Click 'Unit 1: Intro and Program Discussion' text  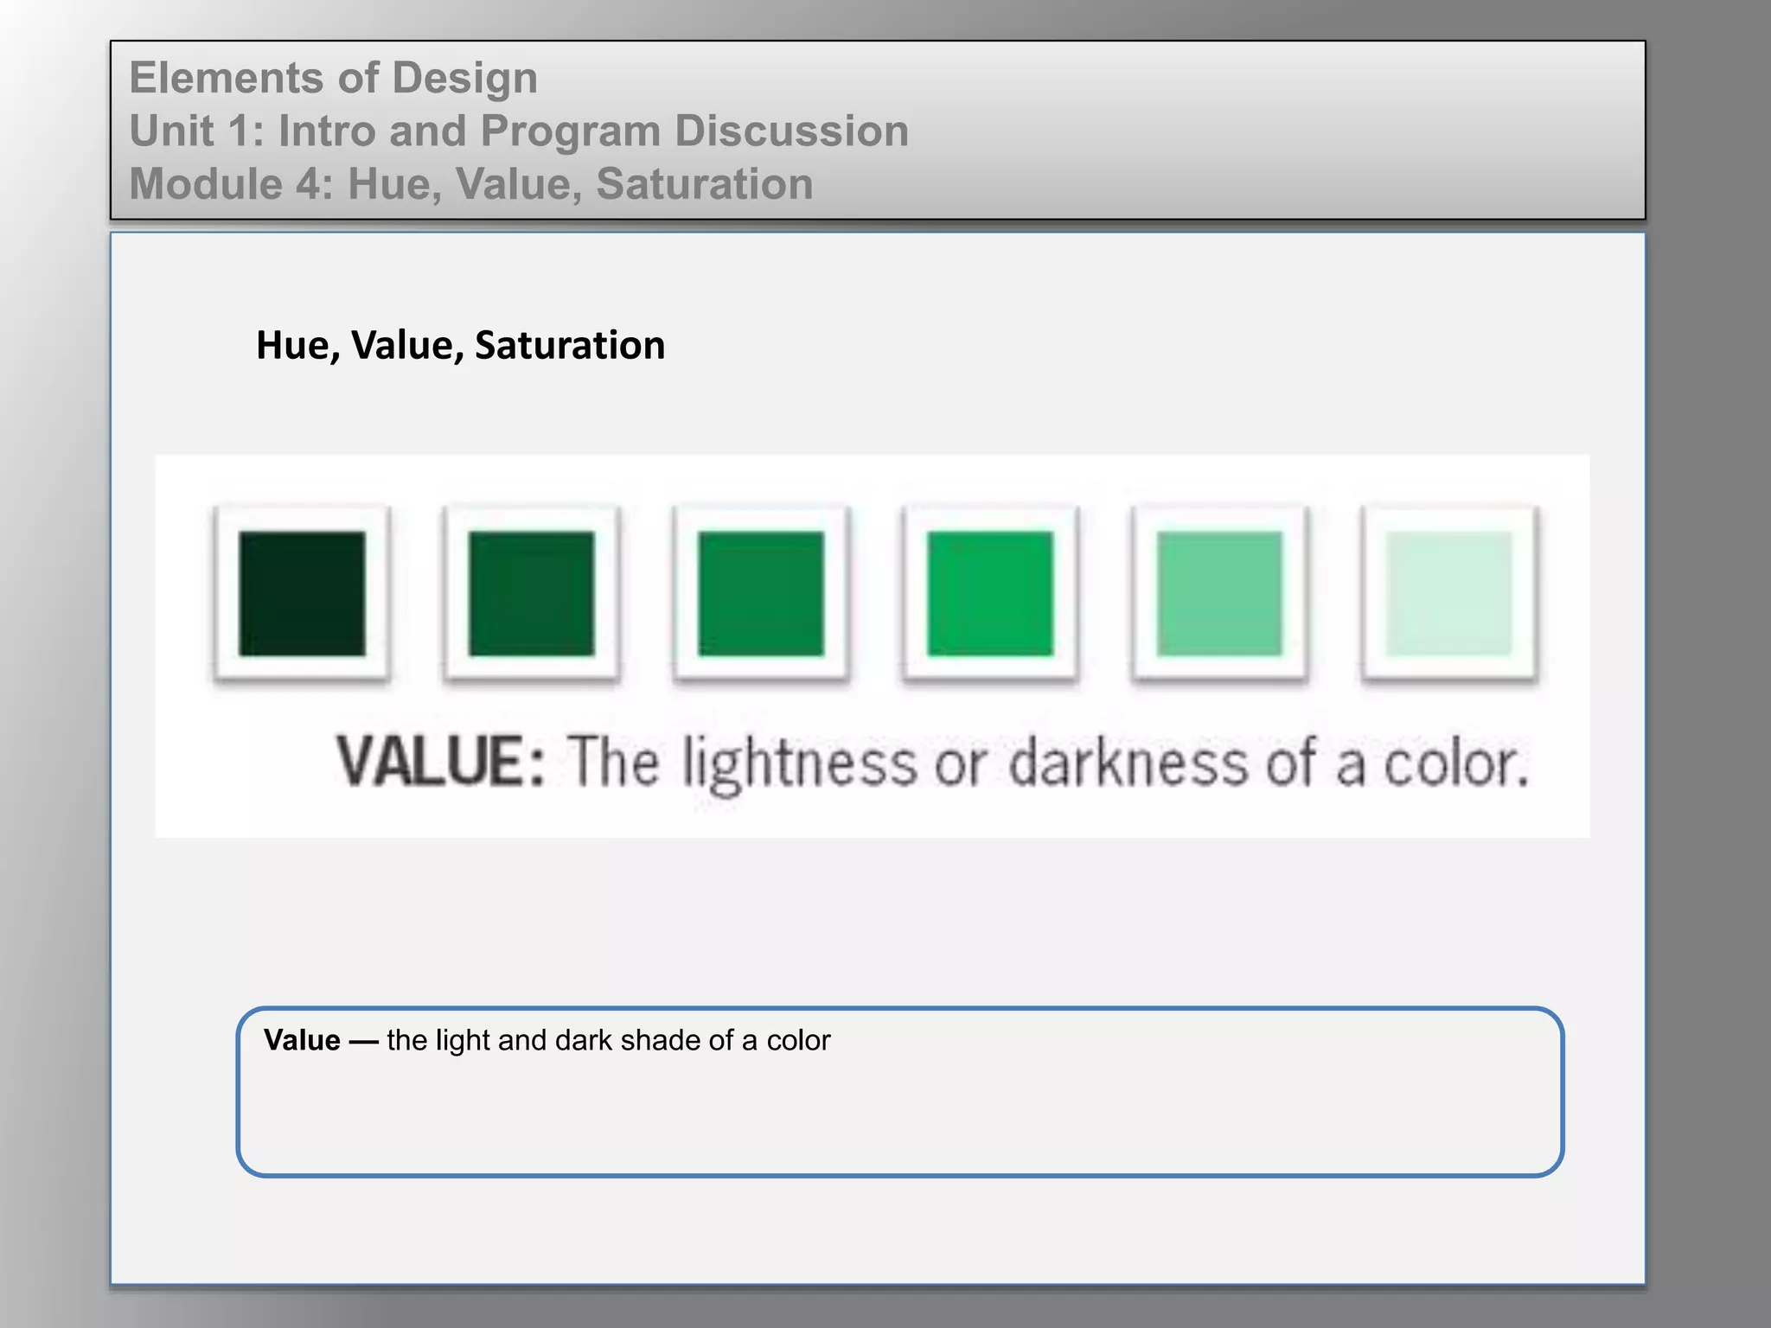click(x=519, y=131)
